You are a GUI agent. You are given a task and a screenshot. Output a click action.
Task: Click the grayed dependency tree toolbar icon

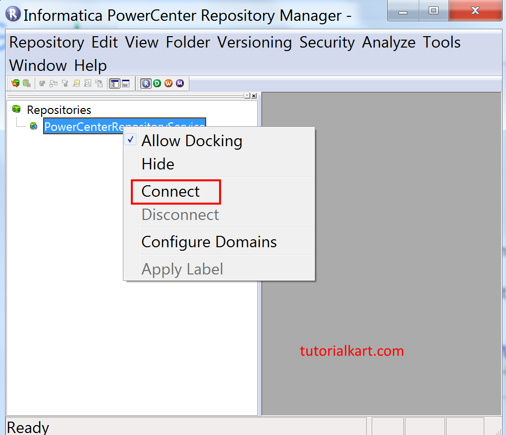coord(99,84)
